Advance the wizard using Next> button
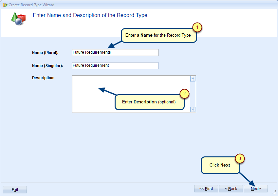 256,189
